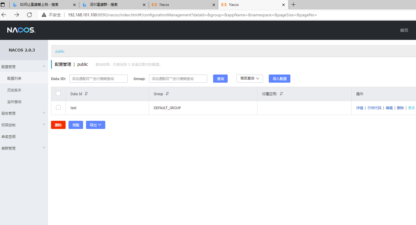
Task: Focus the Data ID search field
Action: point(99,79)
